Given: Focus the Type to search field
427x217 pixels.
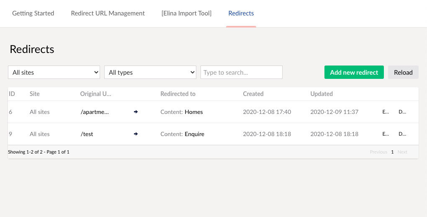Looking at the screenshot, I should pyautogui.click(x=242, y=72).
